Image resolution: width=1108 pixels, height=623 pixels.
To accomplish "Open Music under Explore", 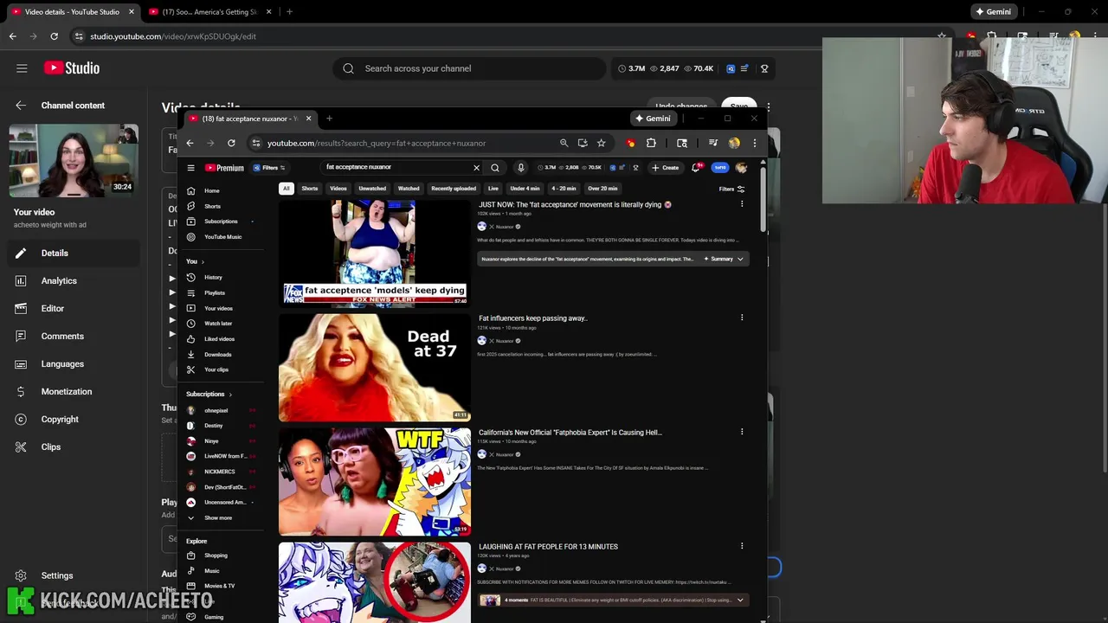I will 211,571.
